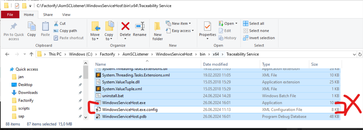This screenshot has width=363, height=130.
Task: Click navigation pane scrollbar up arrow
Action: pos(86,63)
